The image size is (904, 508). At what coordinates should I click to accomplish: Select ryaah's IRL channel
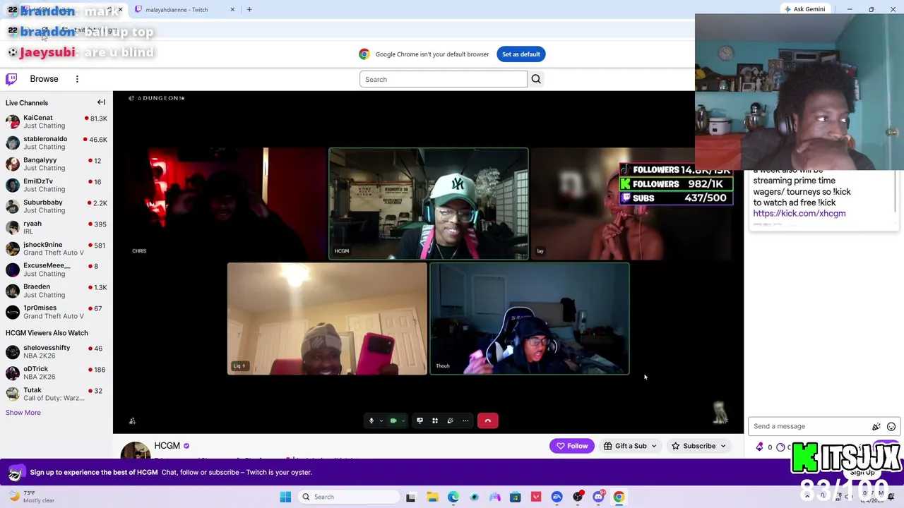pyautogui.click(x=56, y=227)
